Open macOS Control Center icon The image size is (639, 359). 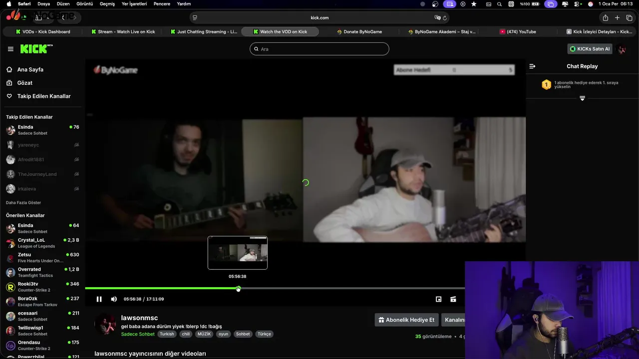pos(578,4)
